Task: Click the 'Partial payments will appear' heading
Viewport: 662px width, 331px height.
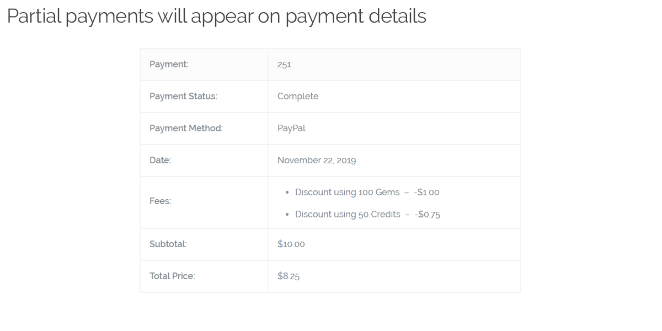Action: [217, 17]
